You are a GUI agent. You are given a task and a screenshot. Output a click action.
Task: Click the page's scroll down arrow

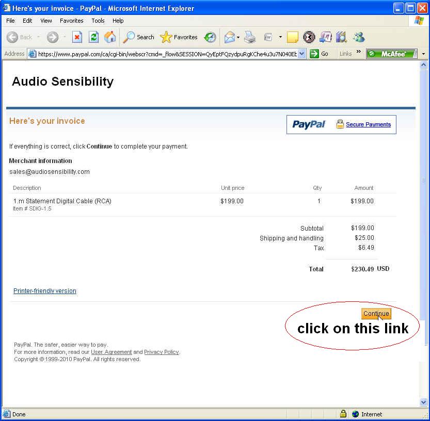click(424, 402)
